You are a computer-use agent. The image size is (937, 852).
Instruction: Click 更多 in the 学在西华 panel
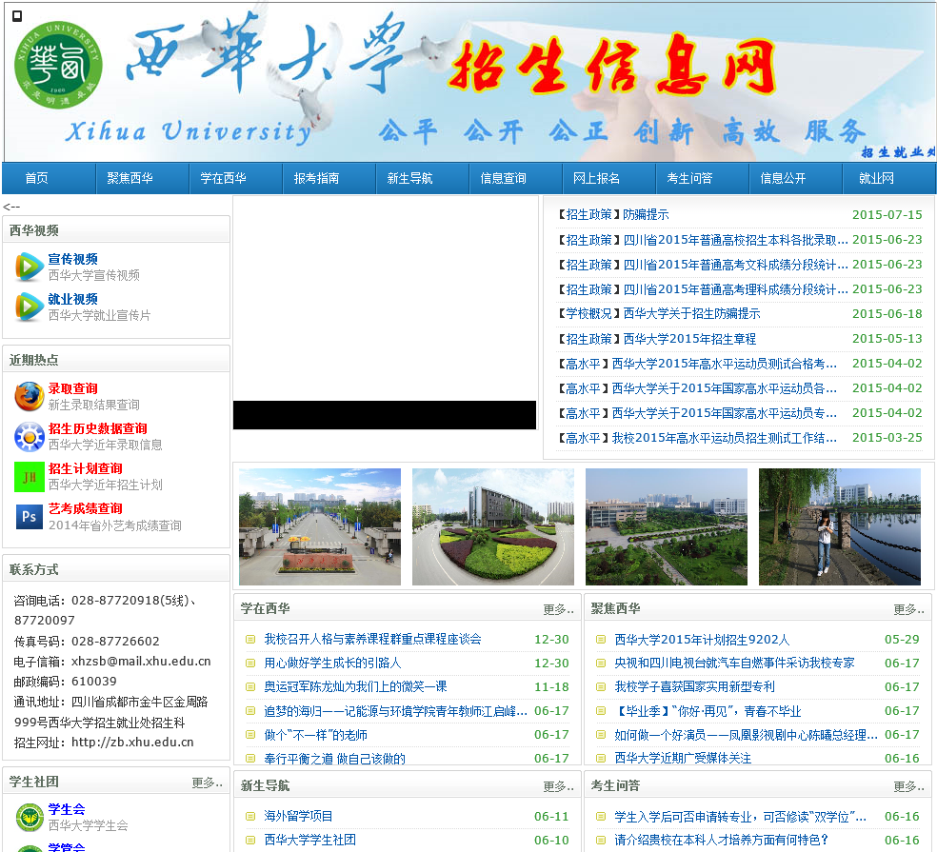558,609
